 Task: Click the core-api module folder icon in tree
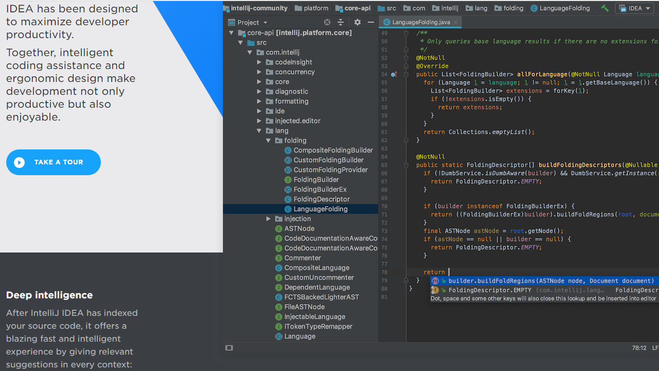[241, 33]
